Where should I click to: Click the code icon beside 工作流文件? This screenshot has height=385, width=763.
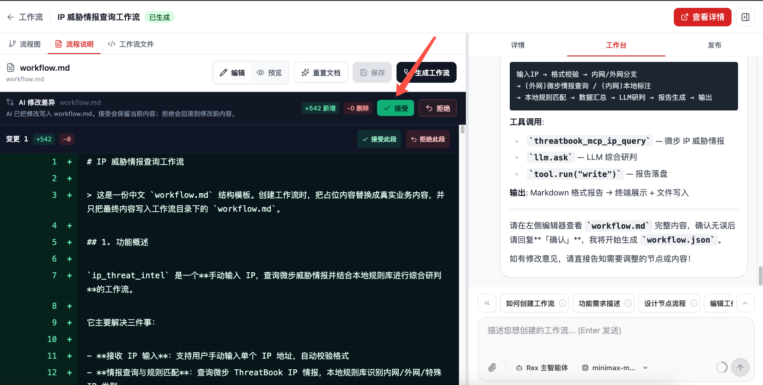(111, 44)
